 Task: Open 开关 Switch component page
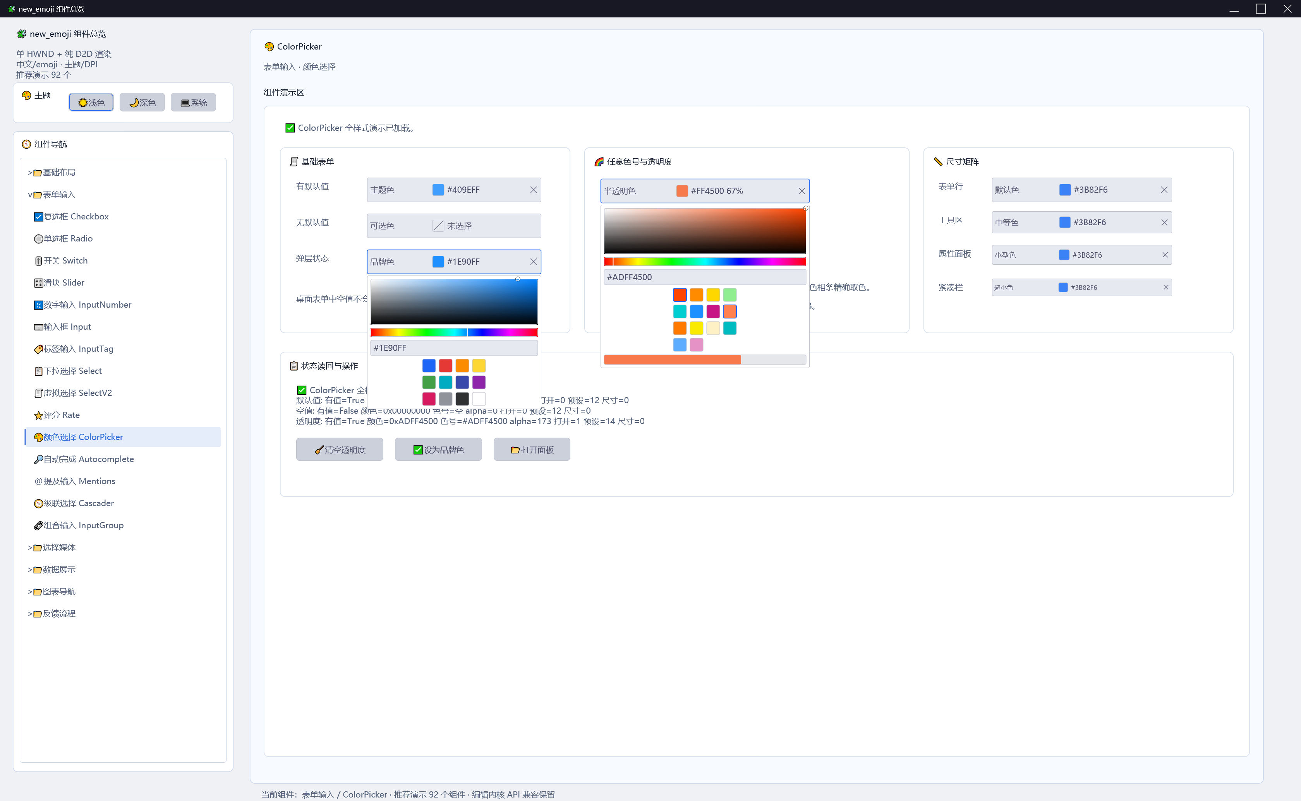pyautogui.click(x=123, y=261)
